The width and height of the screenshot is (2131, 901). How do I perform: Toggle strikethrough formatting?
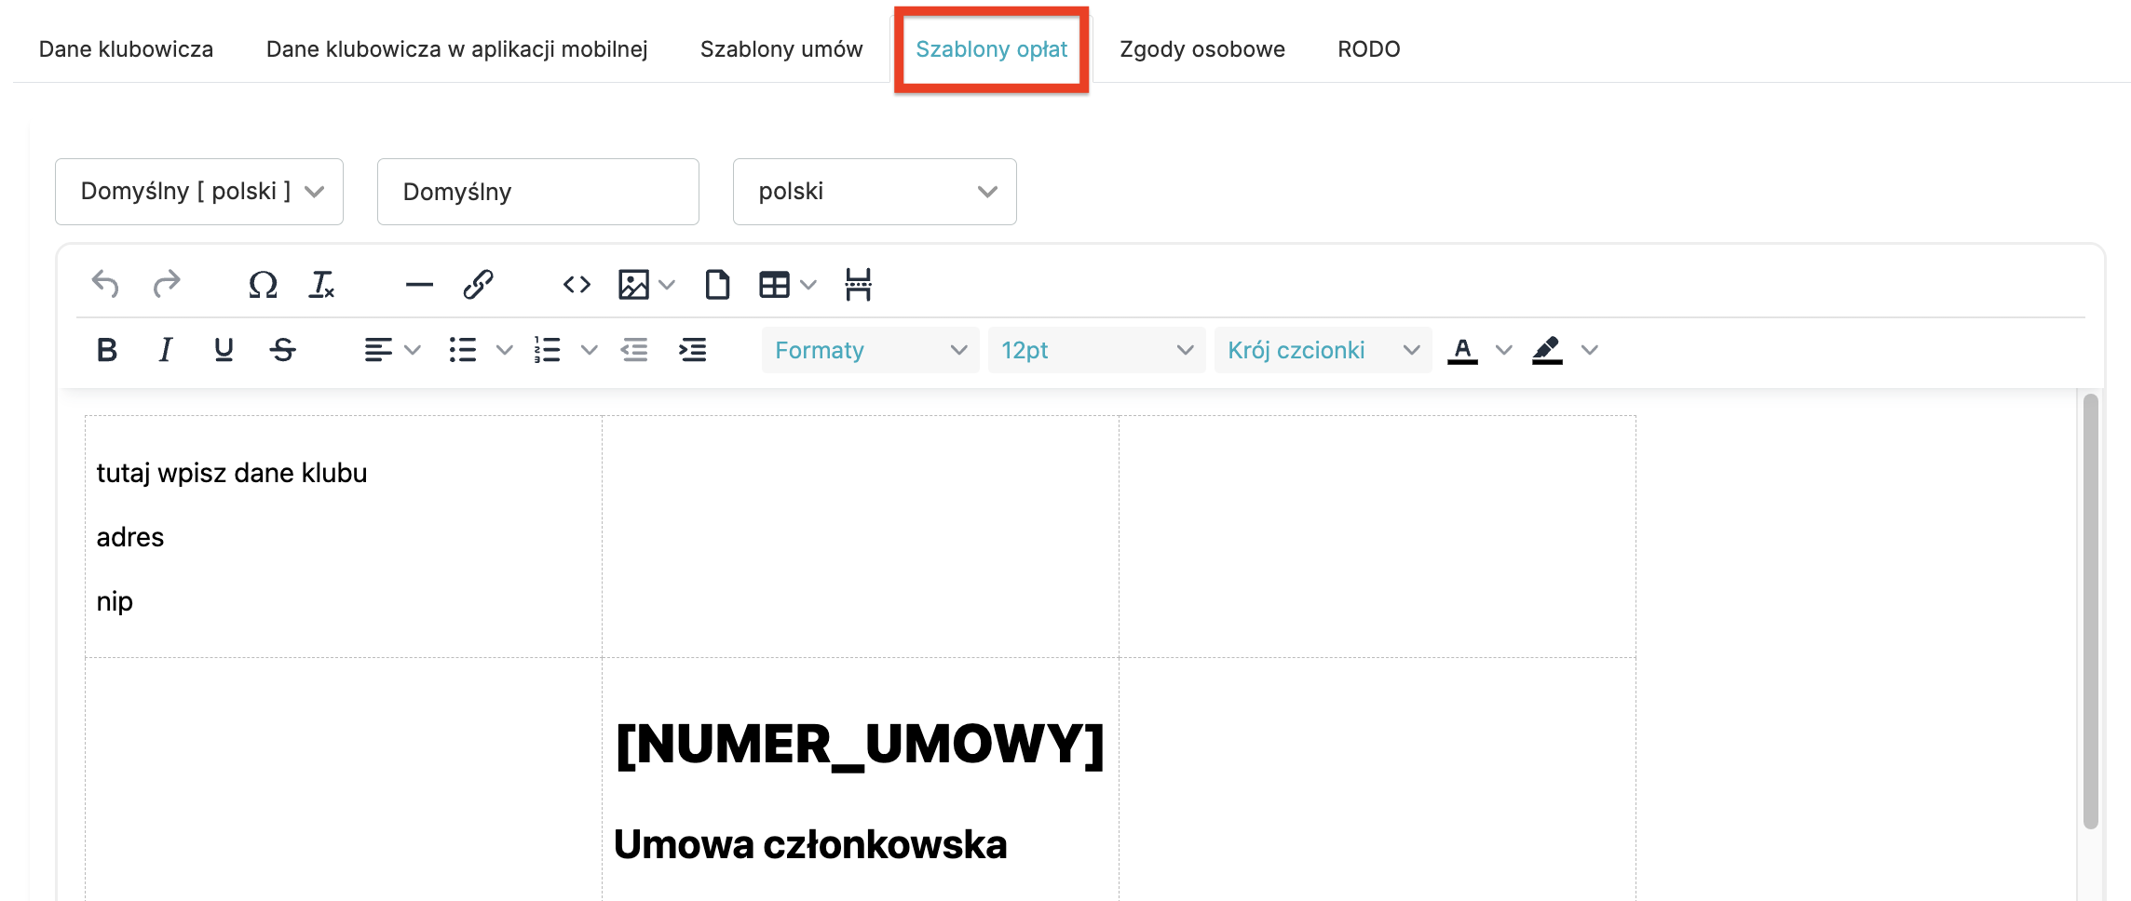(282, 350)
